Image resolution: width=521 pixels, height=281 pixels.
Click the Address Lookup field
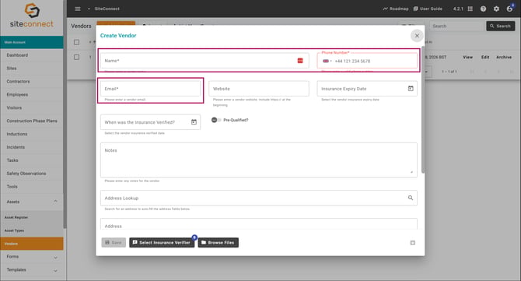258,198
